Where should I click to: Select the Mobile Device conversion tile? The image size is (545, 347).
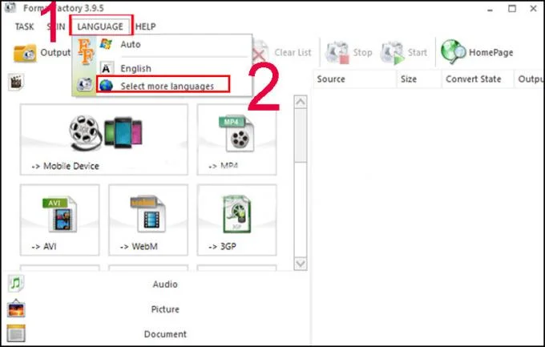(104, 139)
